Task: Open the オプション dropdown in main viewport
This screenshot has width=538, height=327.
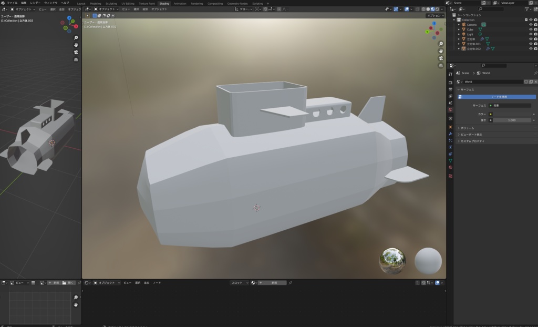Action: [x=435, y=15]
